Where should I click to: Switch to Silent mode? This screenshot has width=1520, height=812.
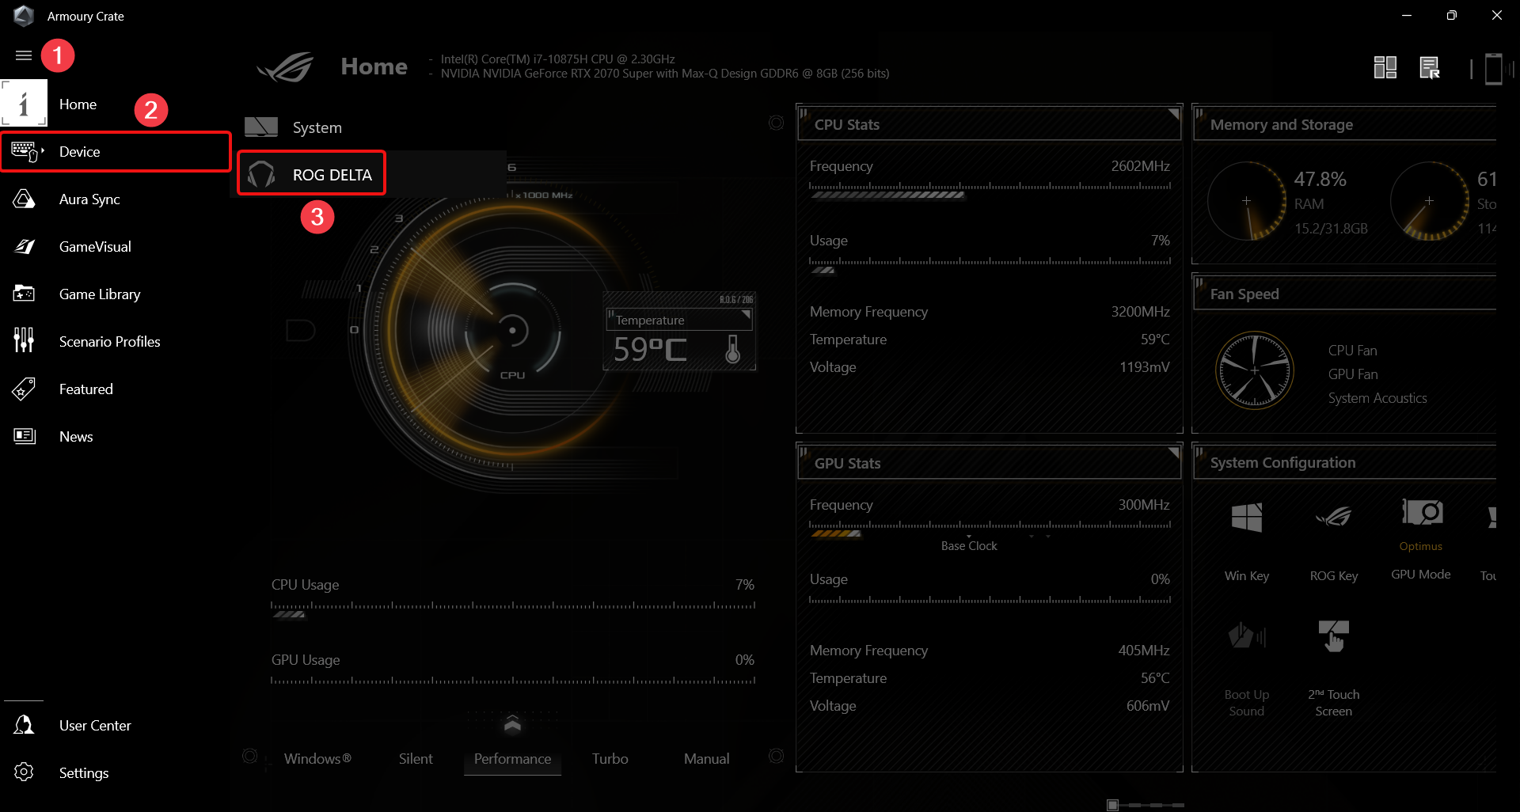(x=416, y=758)
